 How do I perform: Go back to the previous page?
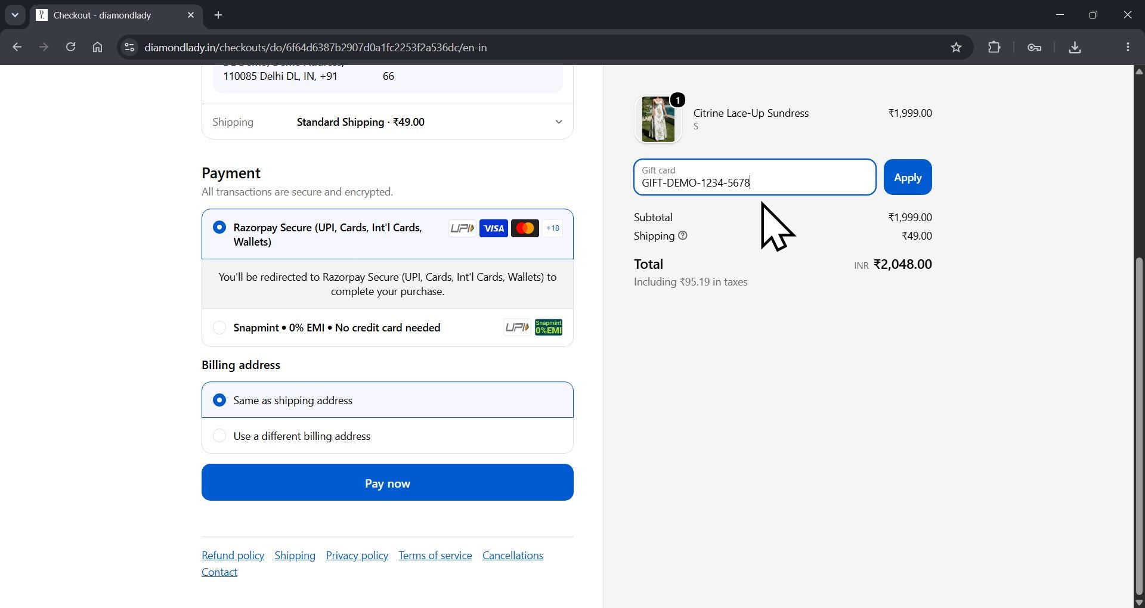pyautogui.click(x=17, y=47)
